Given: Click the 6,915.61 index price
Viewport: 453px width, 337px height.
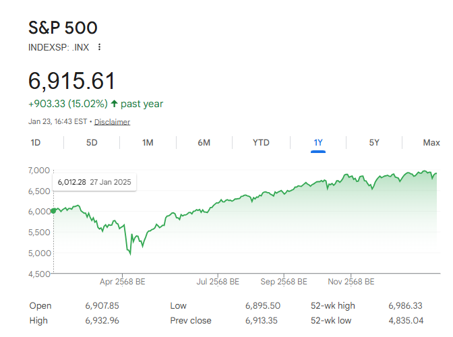Looking at the screenshot, I should (x=71, y=80).
